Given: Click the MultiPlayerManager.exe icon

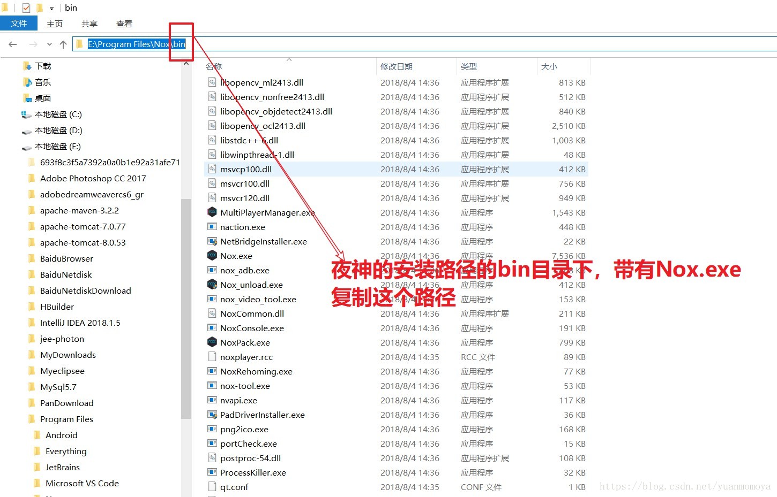Looking at the screenshot, I should 212,212.
